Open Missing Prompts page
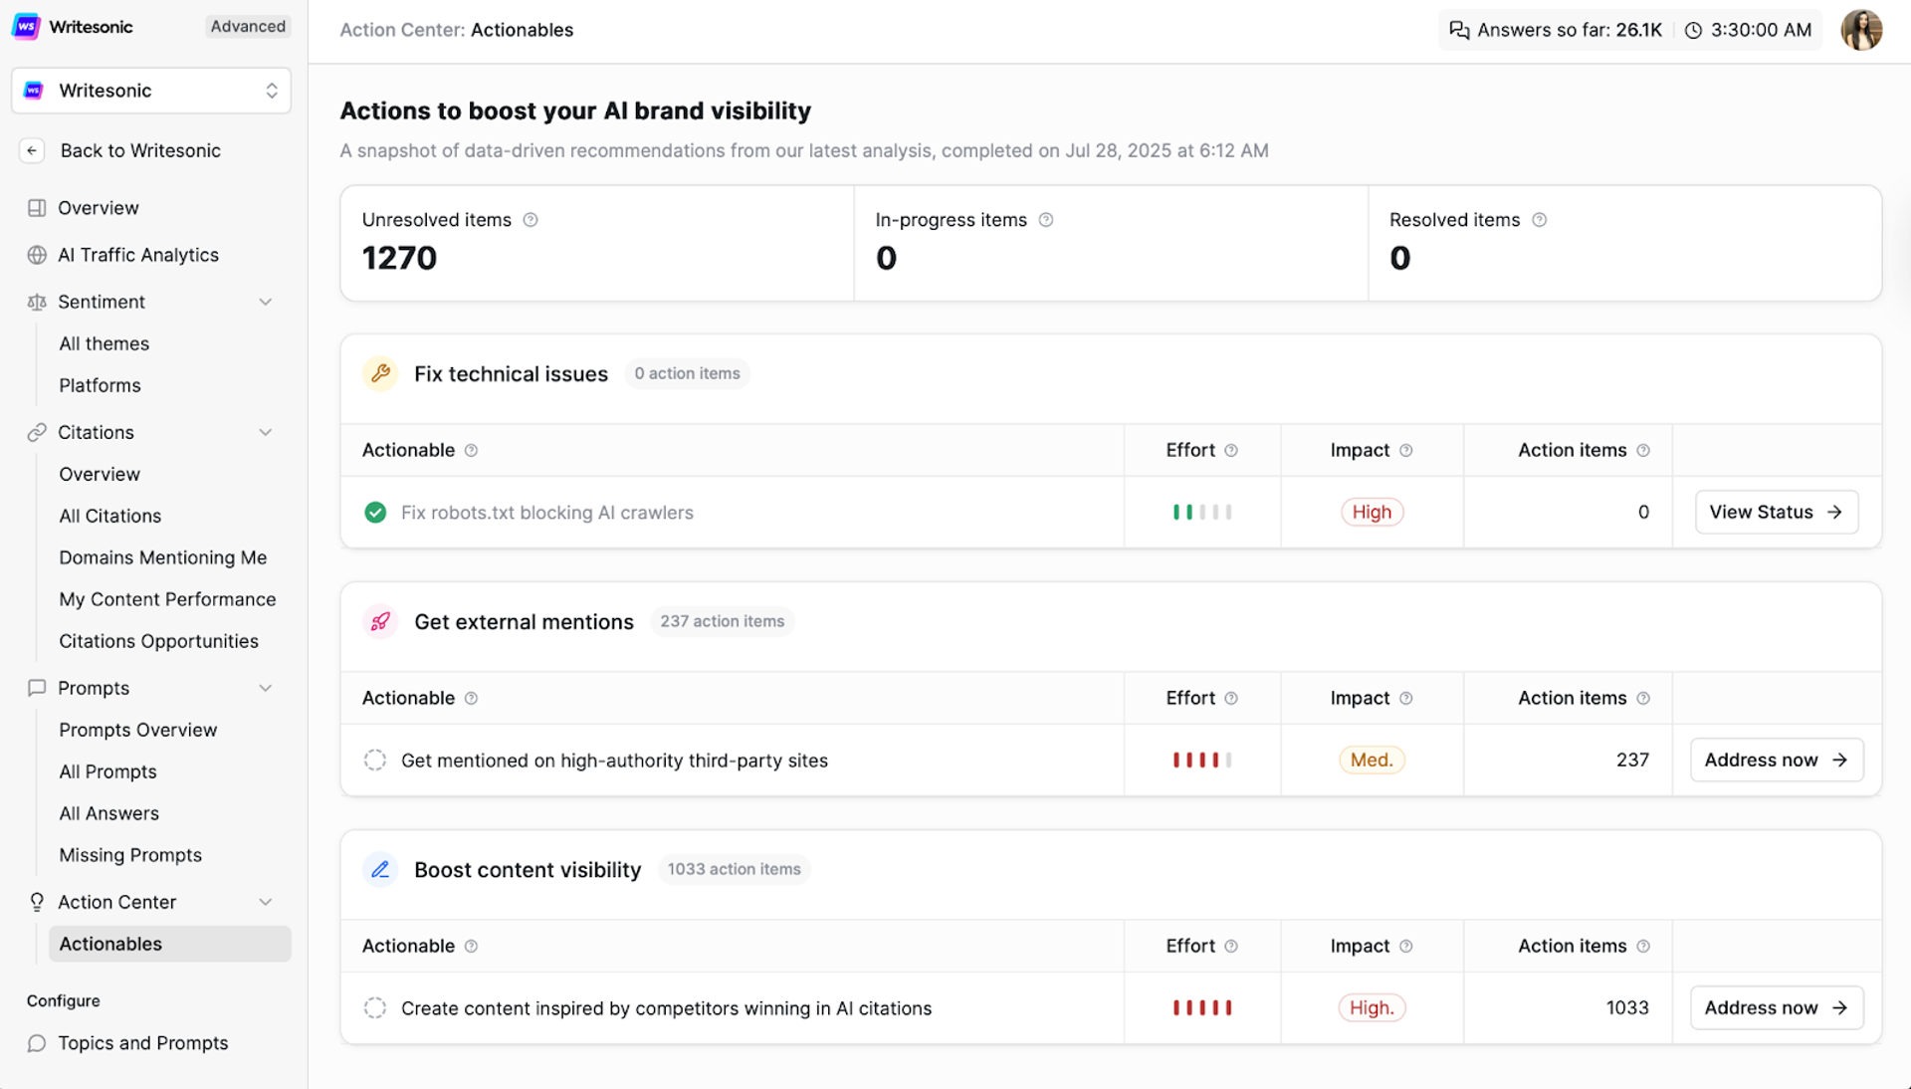This screenshot has height=1089, width=1911. (x=130, y=855)
